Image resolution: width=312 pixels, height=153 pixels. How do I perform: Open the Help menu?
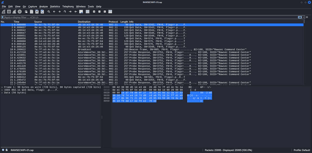(99, 6)
